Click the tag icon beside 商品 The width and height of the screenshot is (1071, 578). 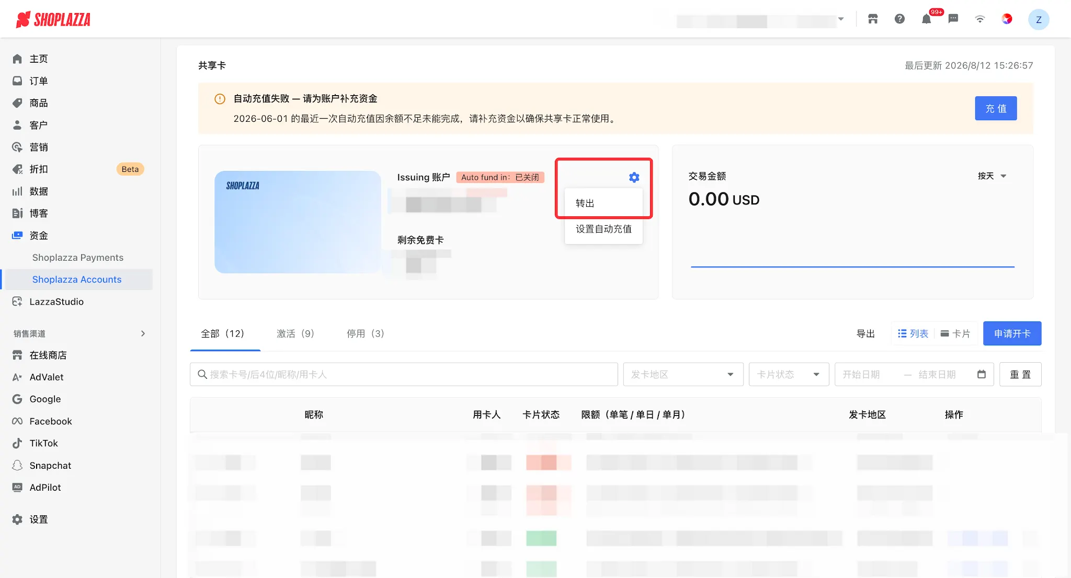tap(17, 103)
